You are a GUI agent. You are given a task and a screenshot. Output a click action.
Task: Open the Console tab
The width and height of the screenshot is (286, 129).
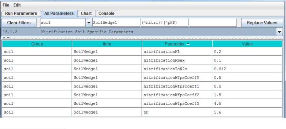106,13
